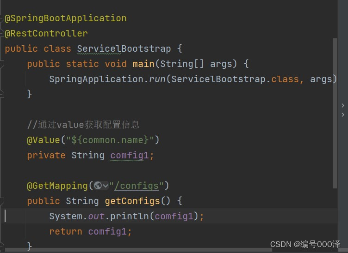Click the lower chevron on the right edge
The image size is (348, 253).
(x=343, y=114)
